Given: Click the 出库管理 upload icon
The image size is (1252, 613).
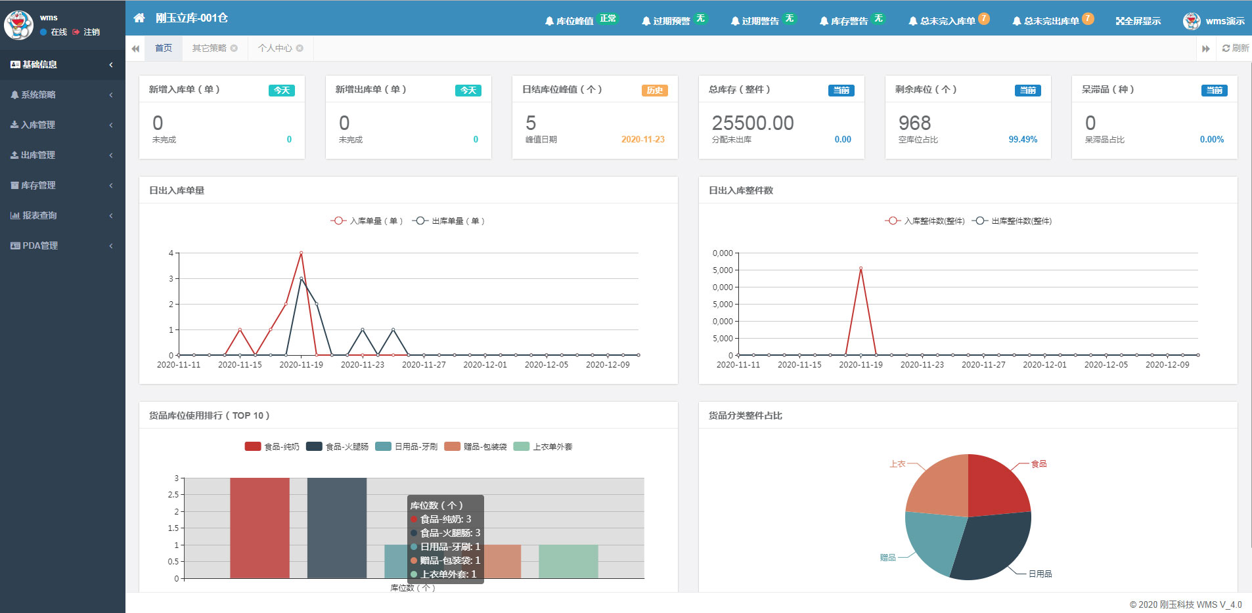Looking at the screenshot, I should click(14, 155).
